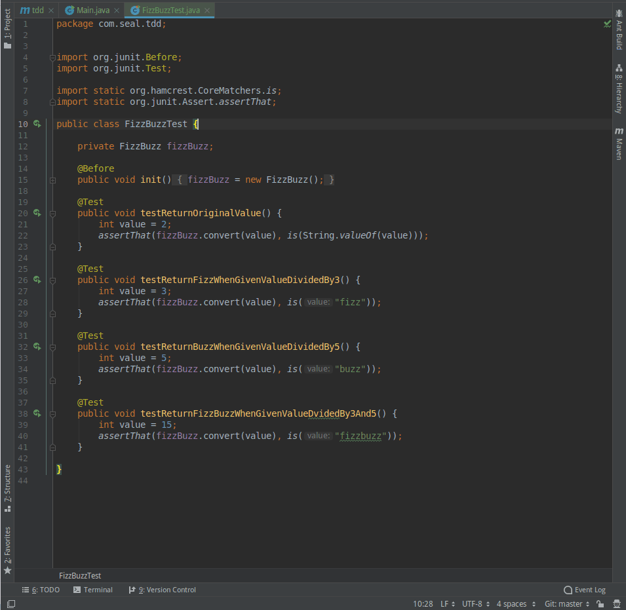Image resolution: width=626 pixels, height=610 pixels.
Task: Open the Project tool window
Action: (7, 28)
